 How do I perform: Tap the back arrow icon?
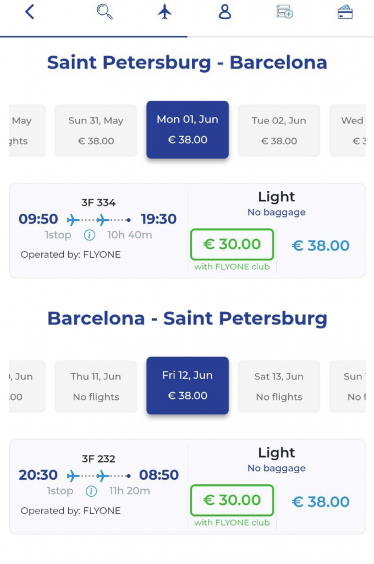[30, 12]
